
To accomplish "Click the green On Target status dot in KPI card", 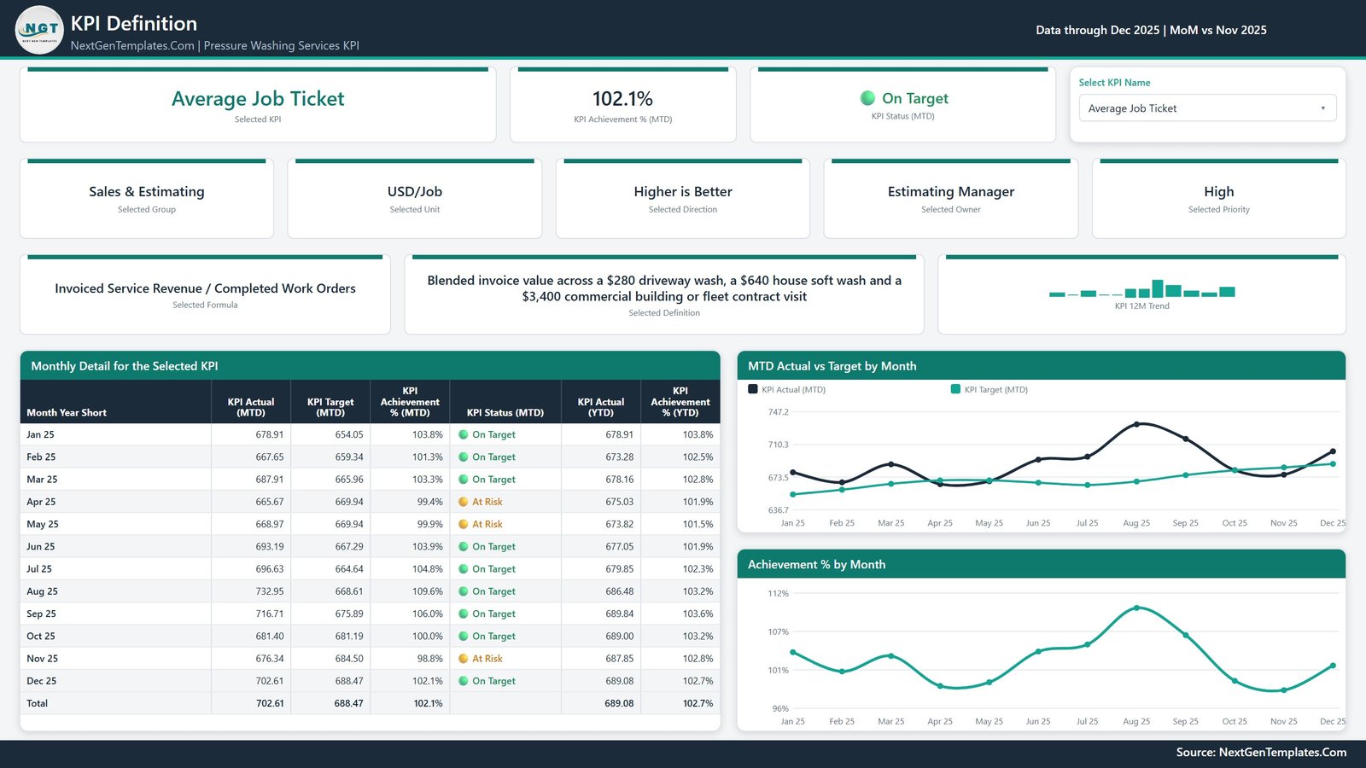I will 867,98.
